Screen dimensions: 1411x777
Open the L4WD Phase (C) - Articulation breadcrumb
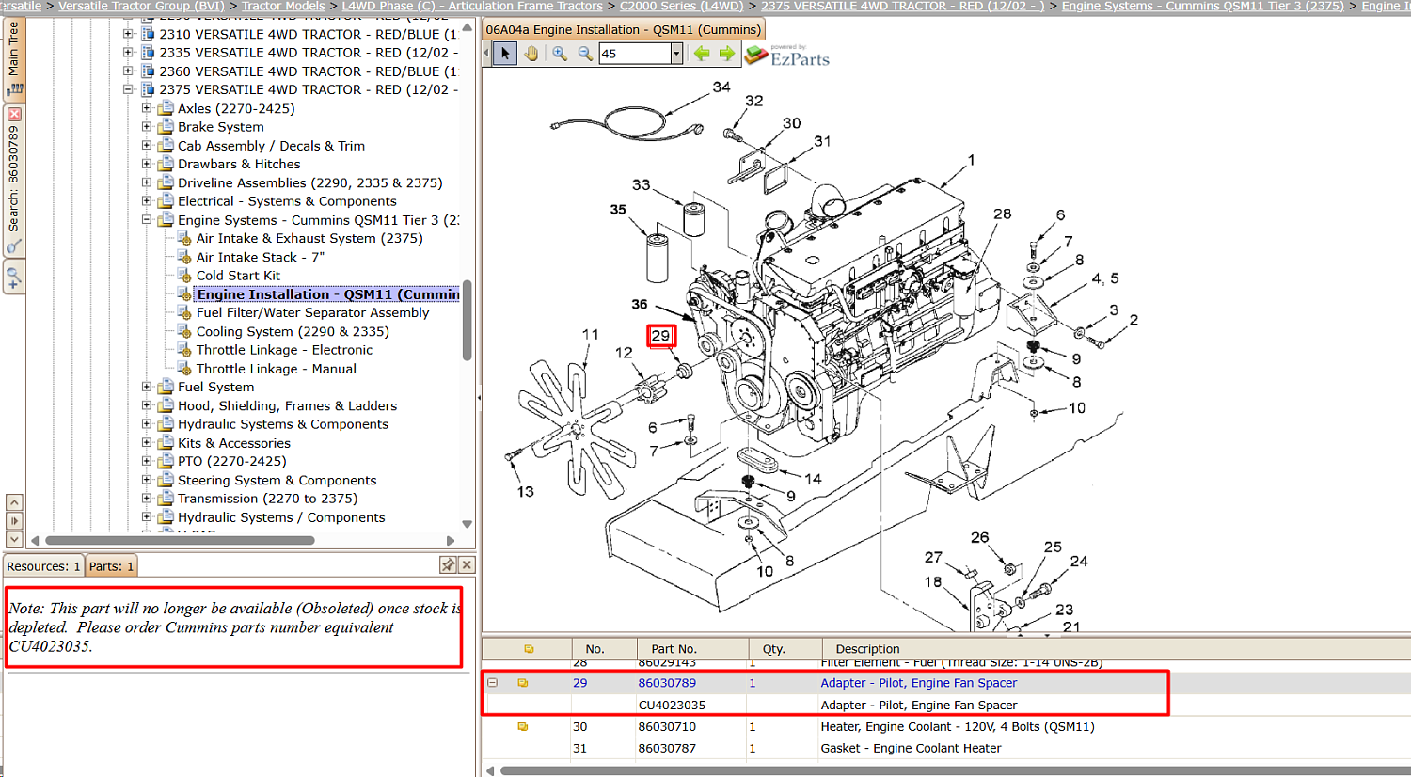click(x=472, y=6)
